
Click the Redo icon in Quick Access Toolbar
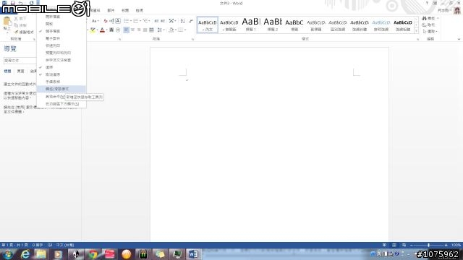coord(31,3)
